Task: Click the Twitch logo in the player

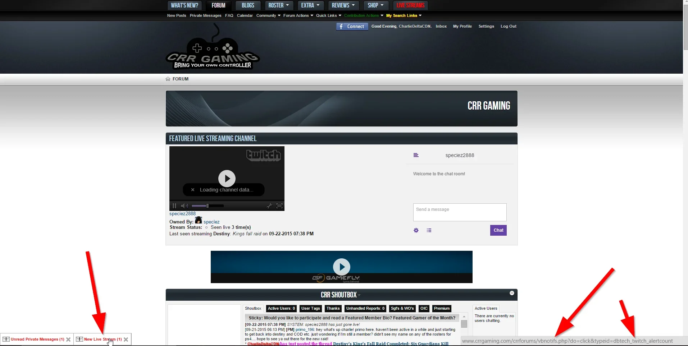Action: point(264,155)
